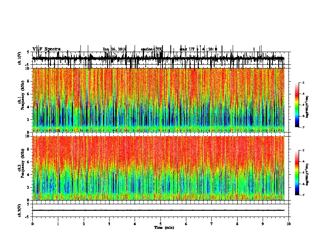Click the '2' kHz tick on ch.1 spectrogram

click(29, 119)
